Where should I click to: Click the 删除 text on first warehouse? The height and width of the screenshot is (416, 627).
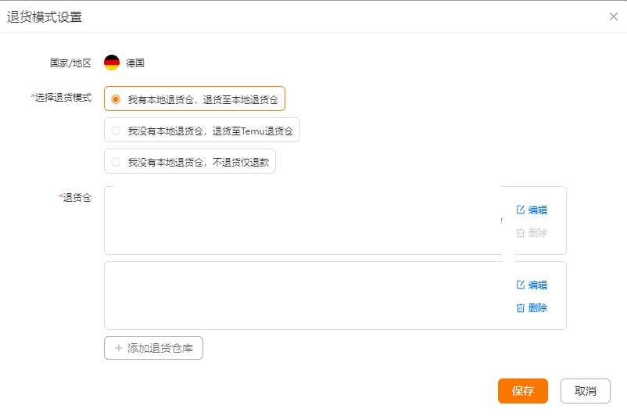coord(538,233)
